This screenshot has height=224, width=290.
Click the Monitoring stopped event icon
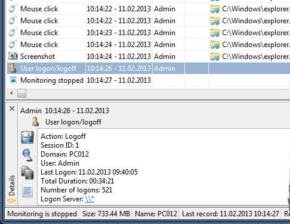[x=13, y=80]
